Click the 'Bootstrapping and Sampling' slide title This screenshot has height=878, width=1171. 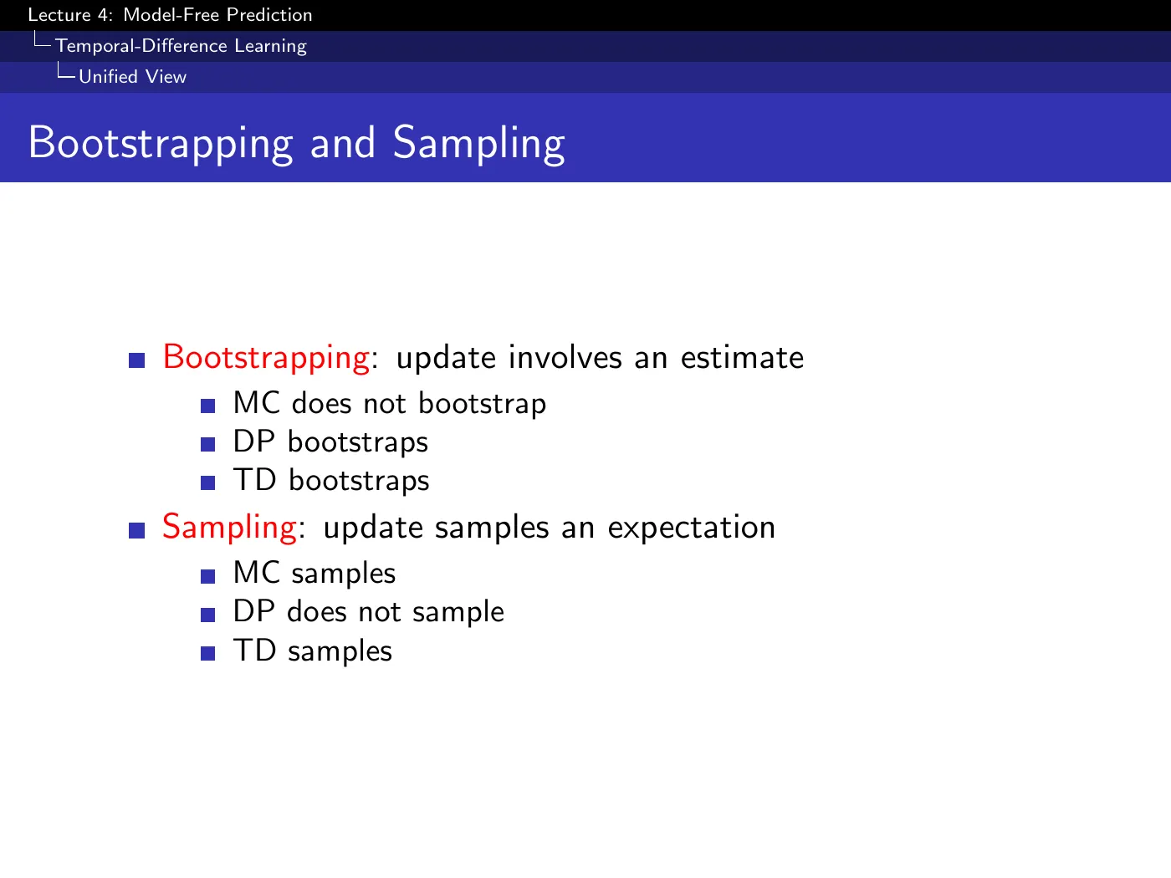[x=297, y=143]
